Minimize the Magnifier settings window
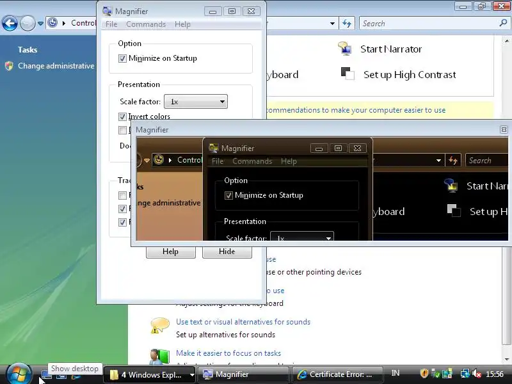 pyautogui.click(x=213, y=12)
